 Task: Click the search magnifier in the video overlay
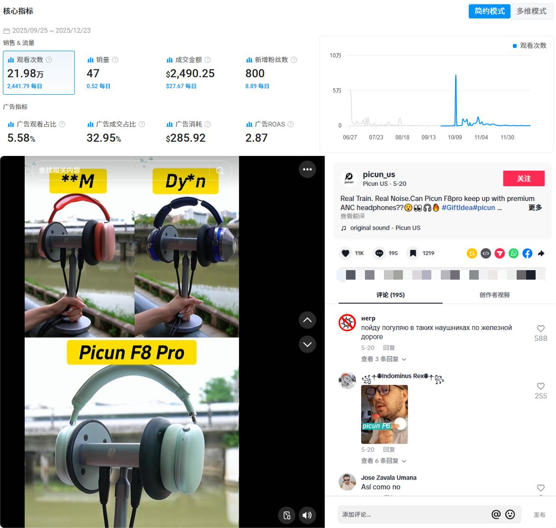pos(220,171)
